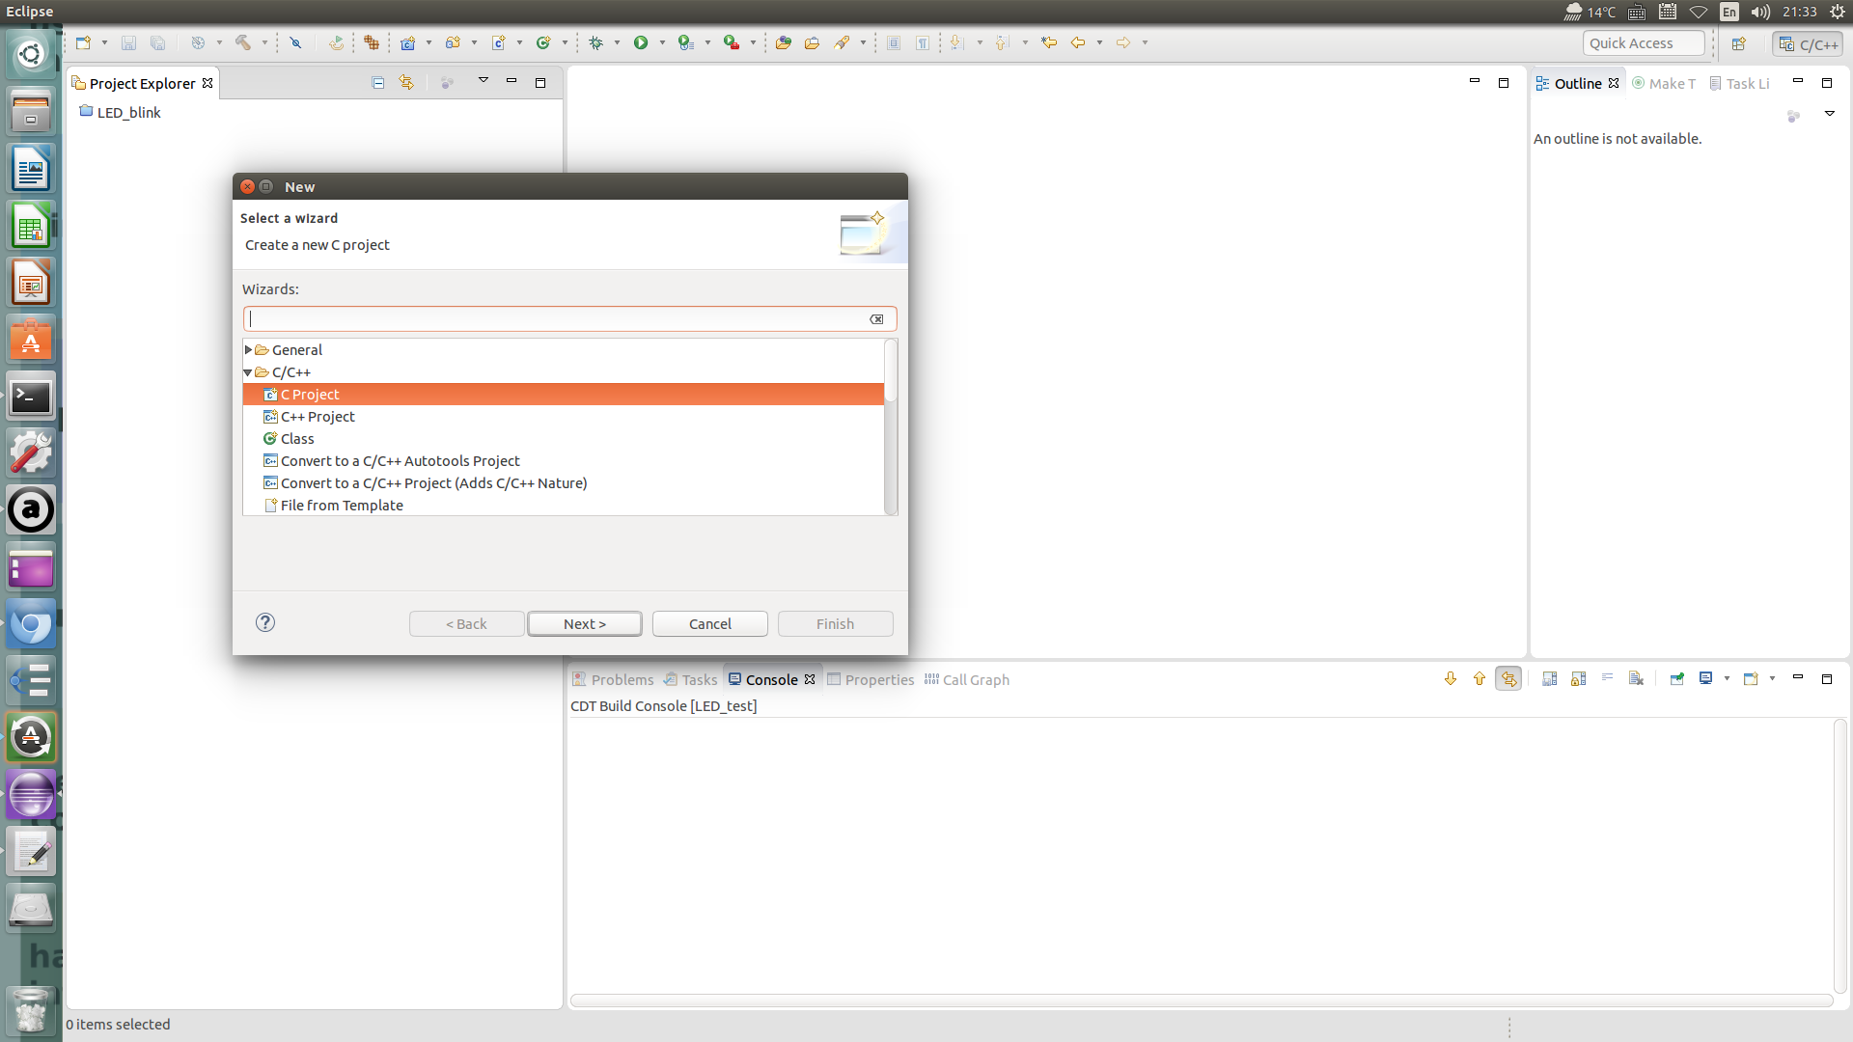Toggle Scroll Lock in the console toolbar
Image resolution: width=1853 pixels, height=1042 pixels.
tap(1578, 679)
